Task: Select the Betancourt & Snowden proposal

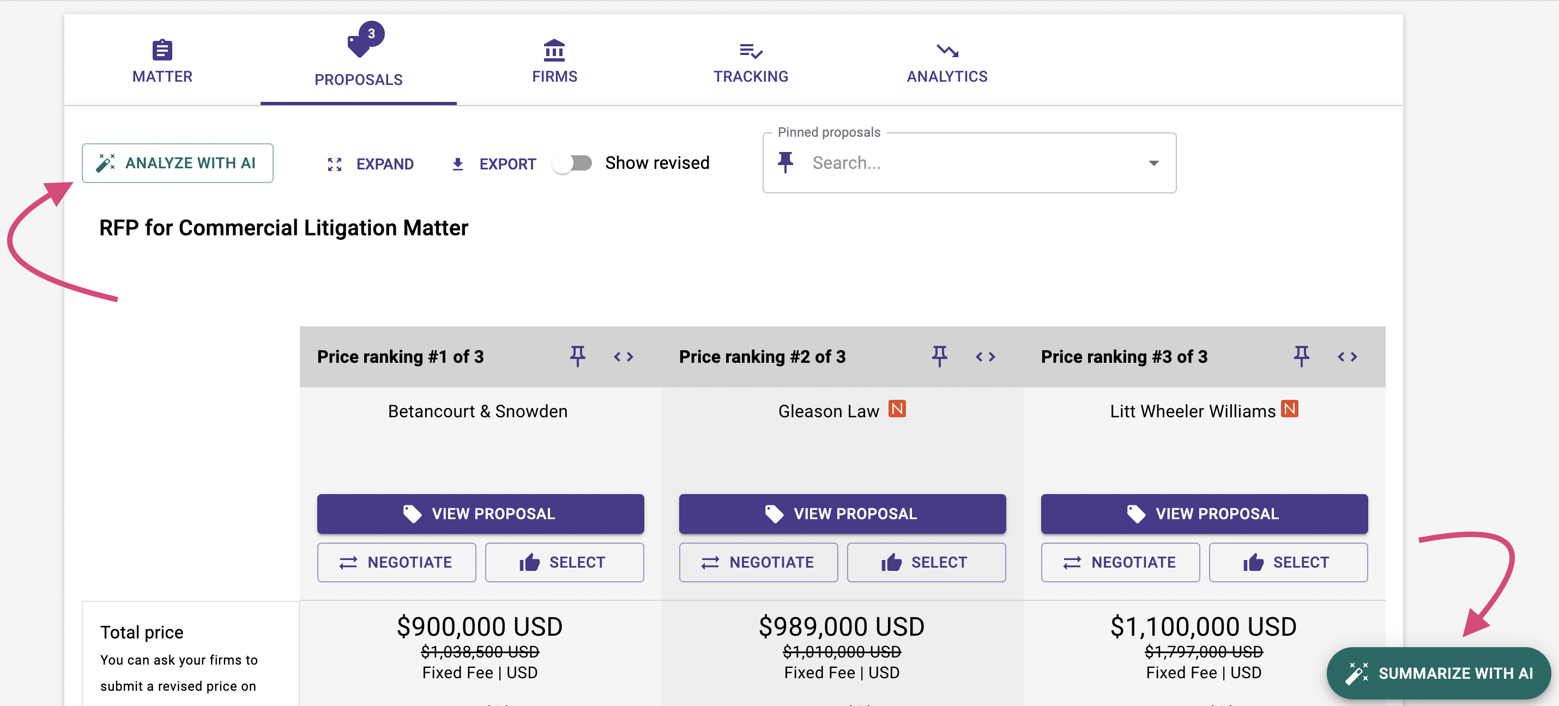Action: click(564, 562)
